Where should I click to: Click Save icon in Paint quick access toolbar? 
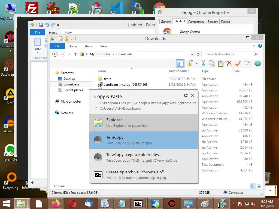click(x=41, y=25)
